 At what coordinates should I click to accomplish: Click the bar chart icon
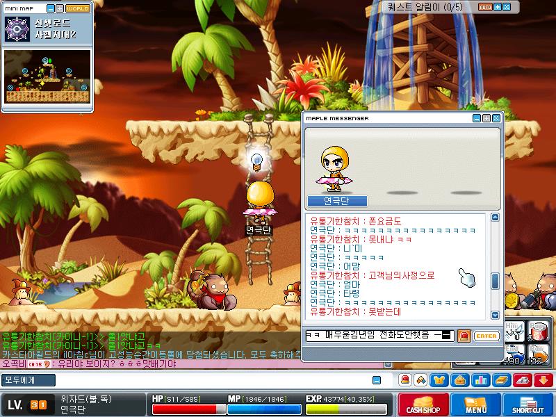[x=481, y=380]
